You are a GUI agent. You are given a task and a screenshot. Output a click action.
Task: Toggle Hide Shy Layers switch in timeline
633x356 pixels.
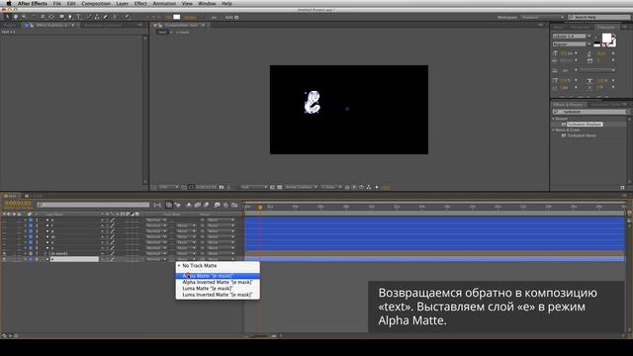point(189,205)
